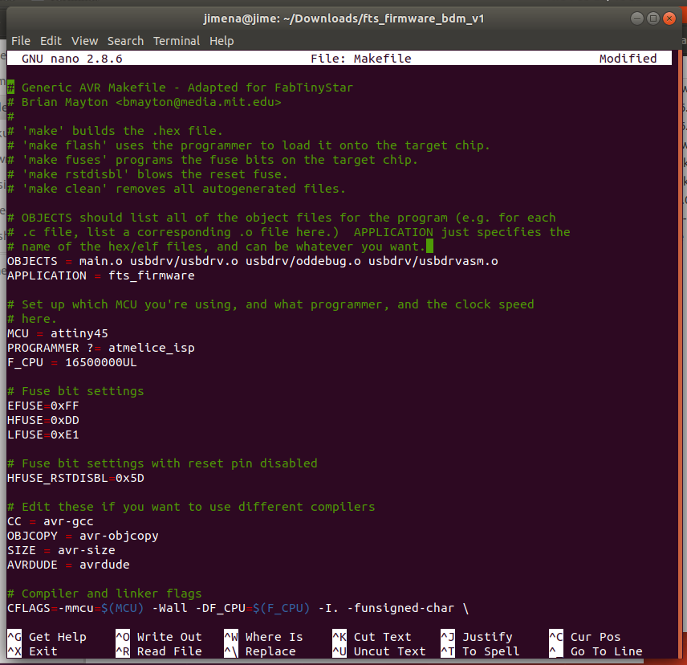
Task: Click the F_CPU value 16500000UL
Action: point(101,362)
